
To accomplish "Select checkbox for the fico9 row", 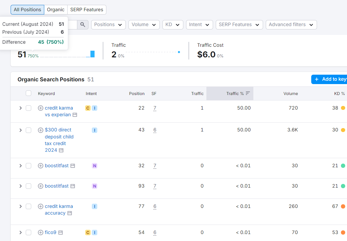I will coord(28,233).
